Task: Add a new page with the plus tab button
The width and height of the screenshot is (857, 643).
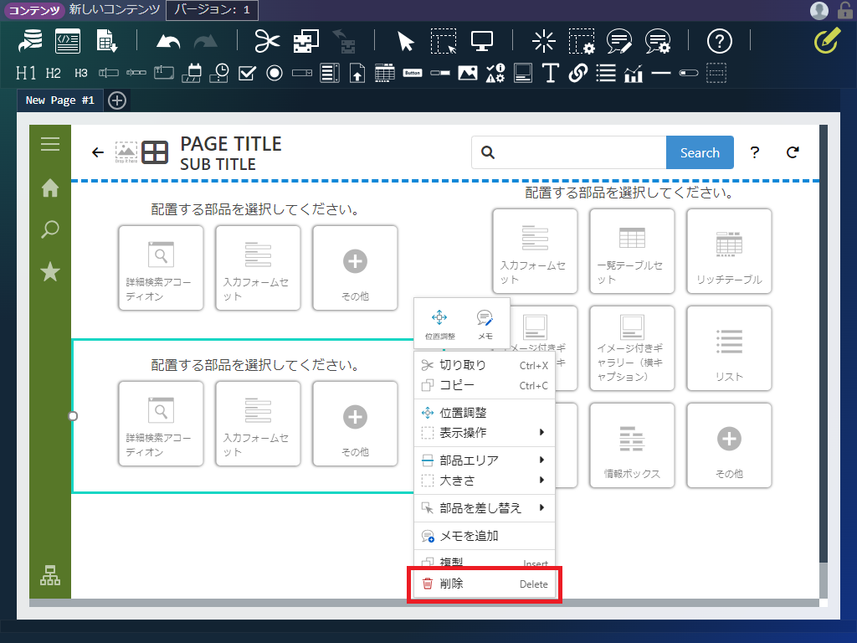Action: tap(117, 100)
